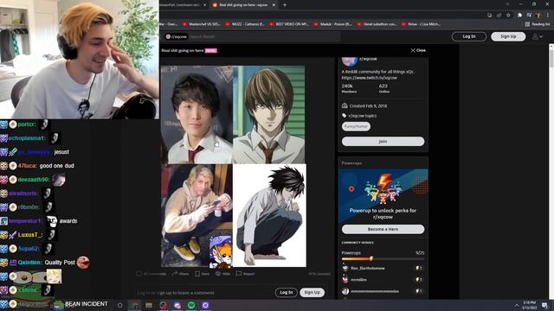Open the r/xqcow subreddit avatar
This screenshot has height=311, width=554.
[x=349, y=60]
